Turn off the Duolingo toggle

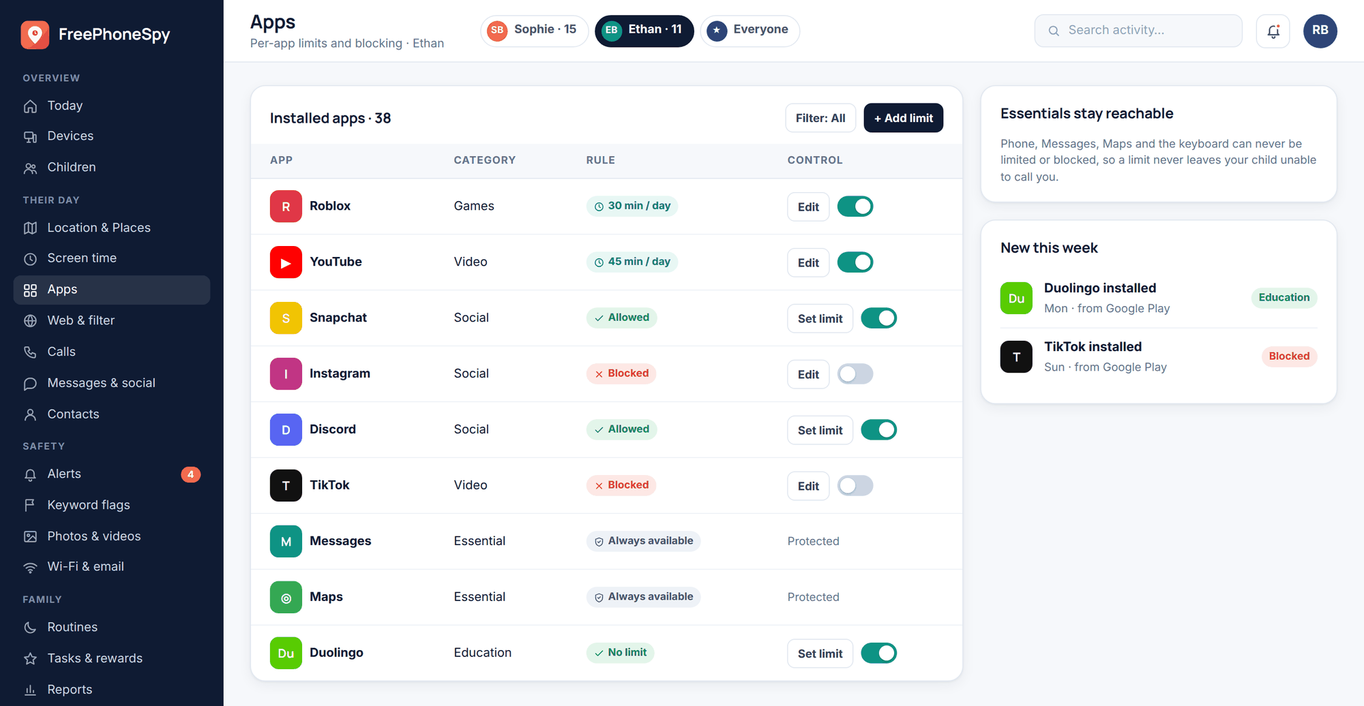coord(878,654)
